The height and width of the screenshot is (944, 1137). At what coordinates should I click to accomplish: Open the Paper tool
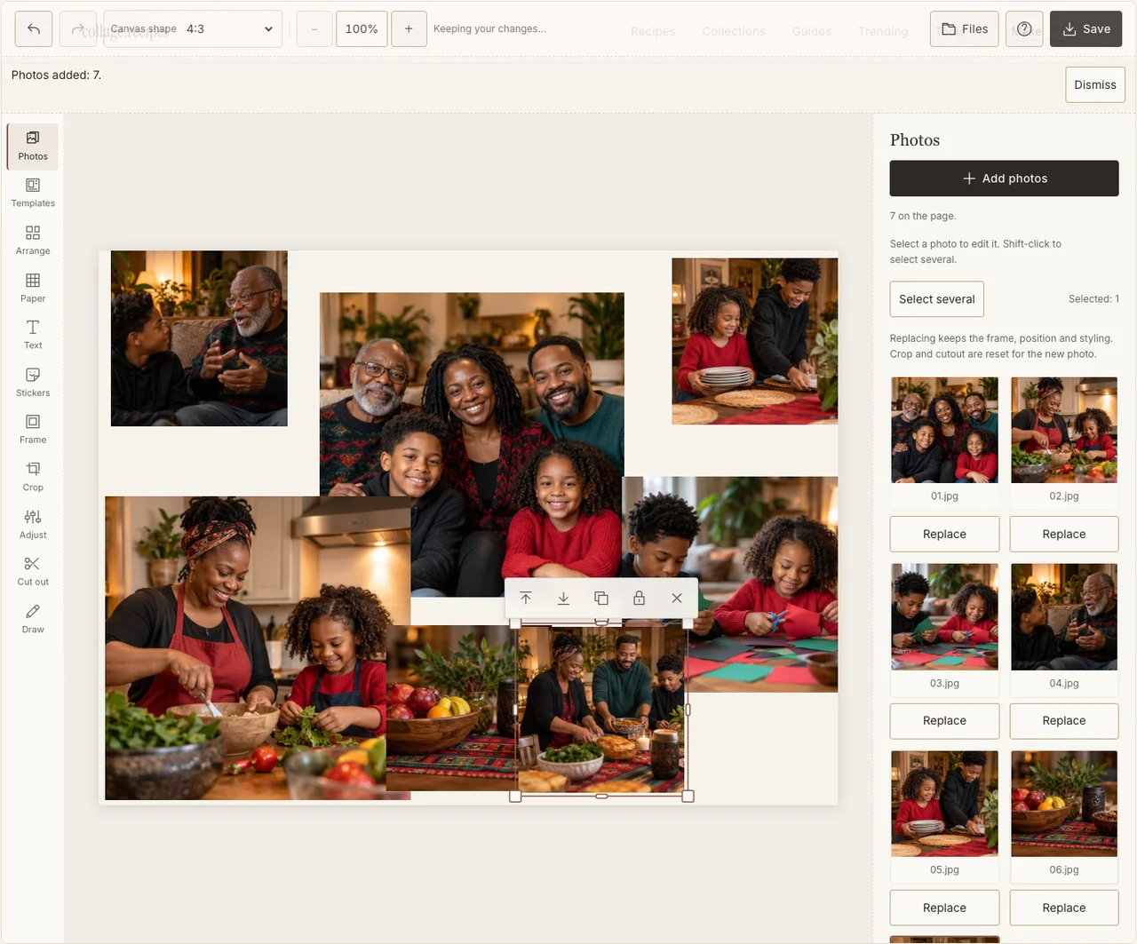point(33,288)
